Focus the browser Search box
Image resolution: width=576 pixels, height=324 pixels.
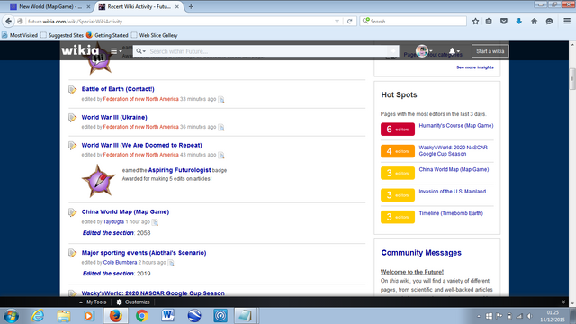413,22
